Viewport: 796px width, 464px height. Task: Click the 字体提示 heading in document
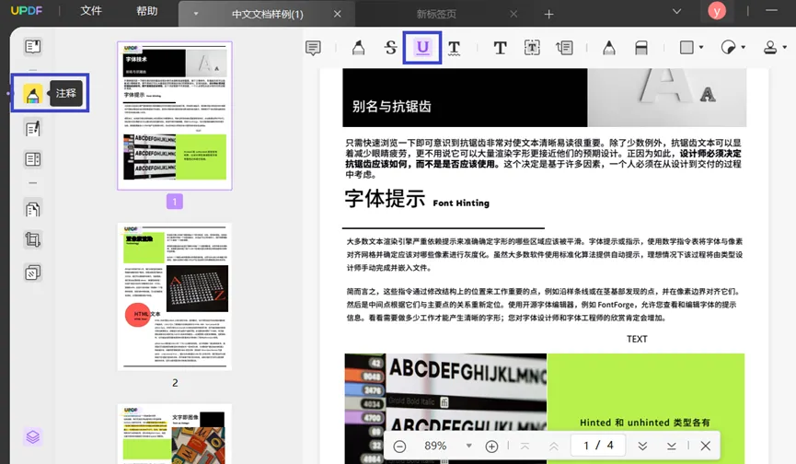pyautogui.click(x=385, y=199)
